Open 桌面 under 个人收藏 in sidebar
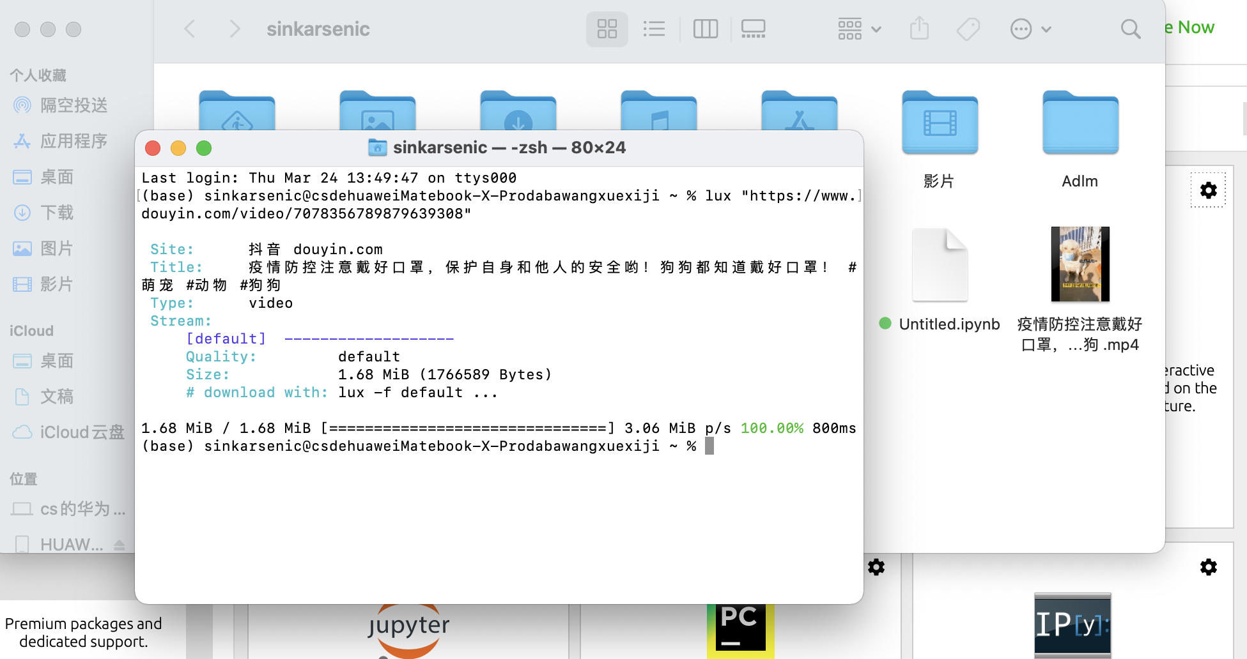This screenshot has height=659, width=1247. pos(43,177)
